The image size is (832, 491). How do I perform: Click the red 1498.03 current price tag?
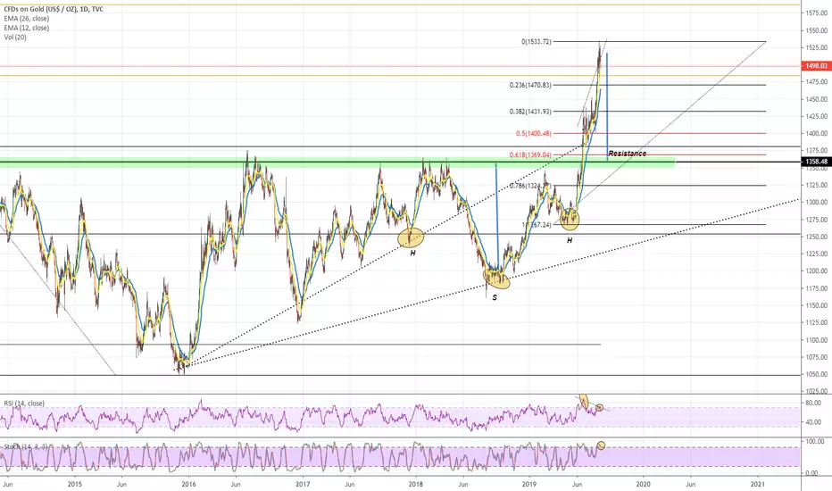click(816, 66)
